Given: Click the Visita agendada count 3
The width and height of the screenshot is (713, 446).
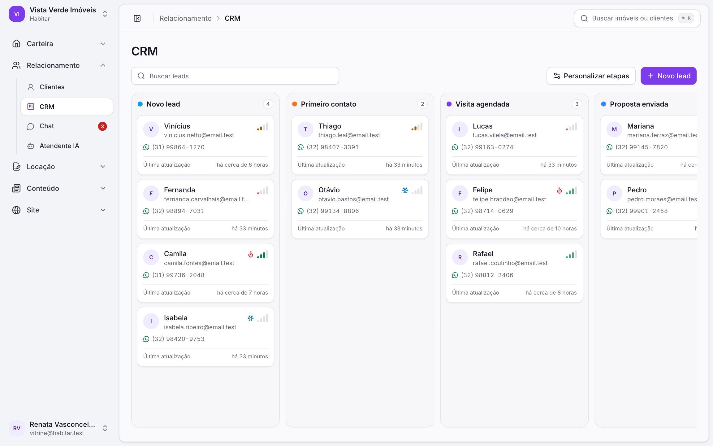Looking at the screenshot, I should click(577, 104).
